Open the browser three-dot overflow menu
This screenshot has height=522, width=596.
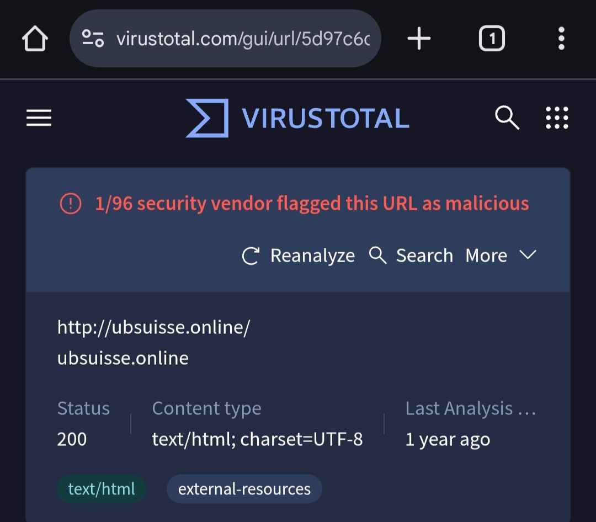pyautogui.click(x=561, y=39)
